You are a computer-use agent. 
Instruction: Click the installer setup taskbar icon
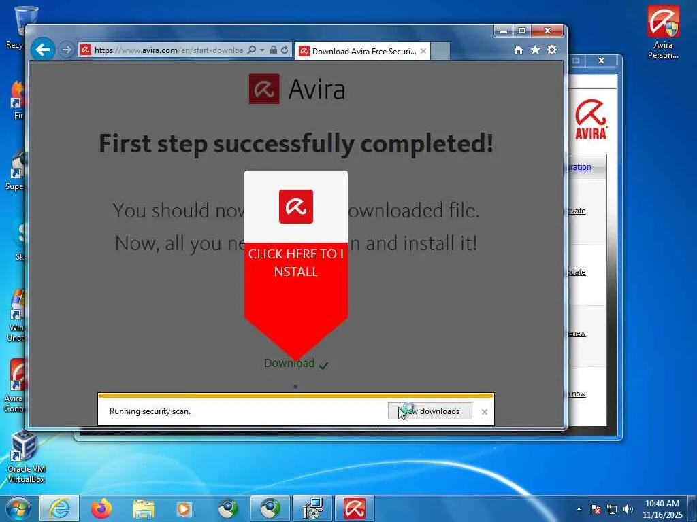312,508
